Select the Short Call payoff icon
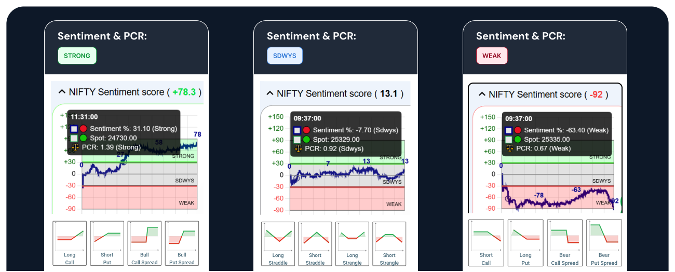This screenshot has width=675, height=272. (x=486, y=243)
